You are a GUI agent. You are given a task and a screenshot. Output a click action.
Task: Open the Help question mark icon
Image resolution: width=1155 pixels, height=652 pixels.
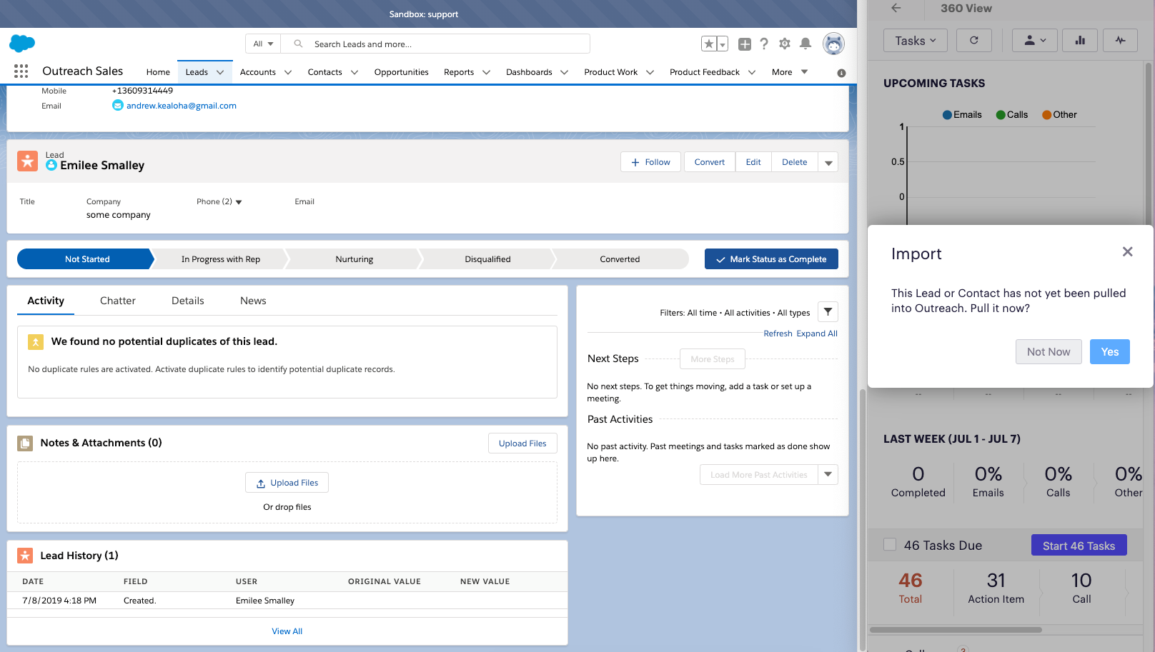point(764,44)
